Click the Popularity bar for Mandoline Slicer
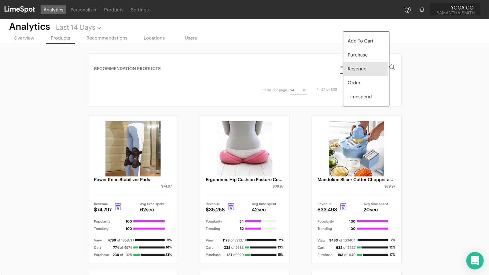489x275 pixels. coord(373,221)
